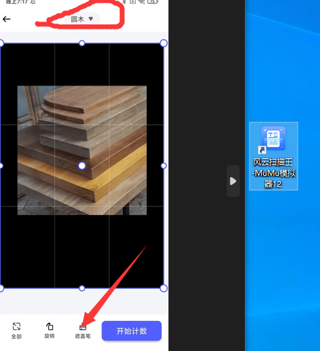Click the center crop handle on the photo
The width and height of the screenshot is (320, 351).
[82, 165]
